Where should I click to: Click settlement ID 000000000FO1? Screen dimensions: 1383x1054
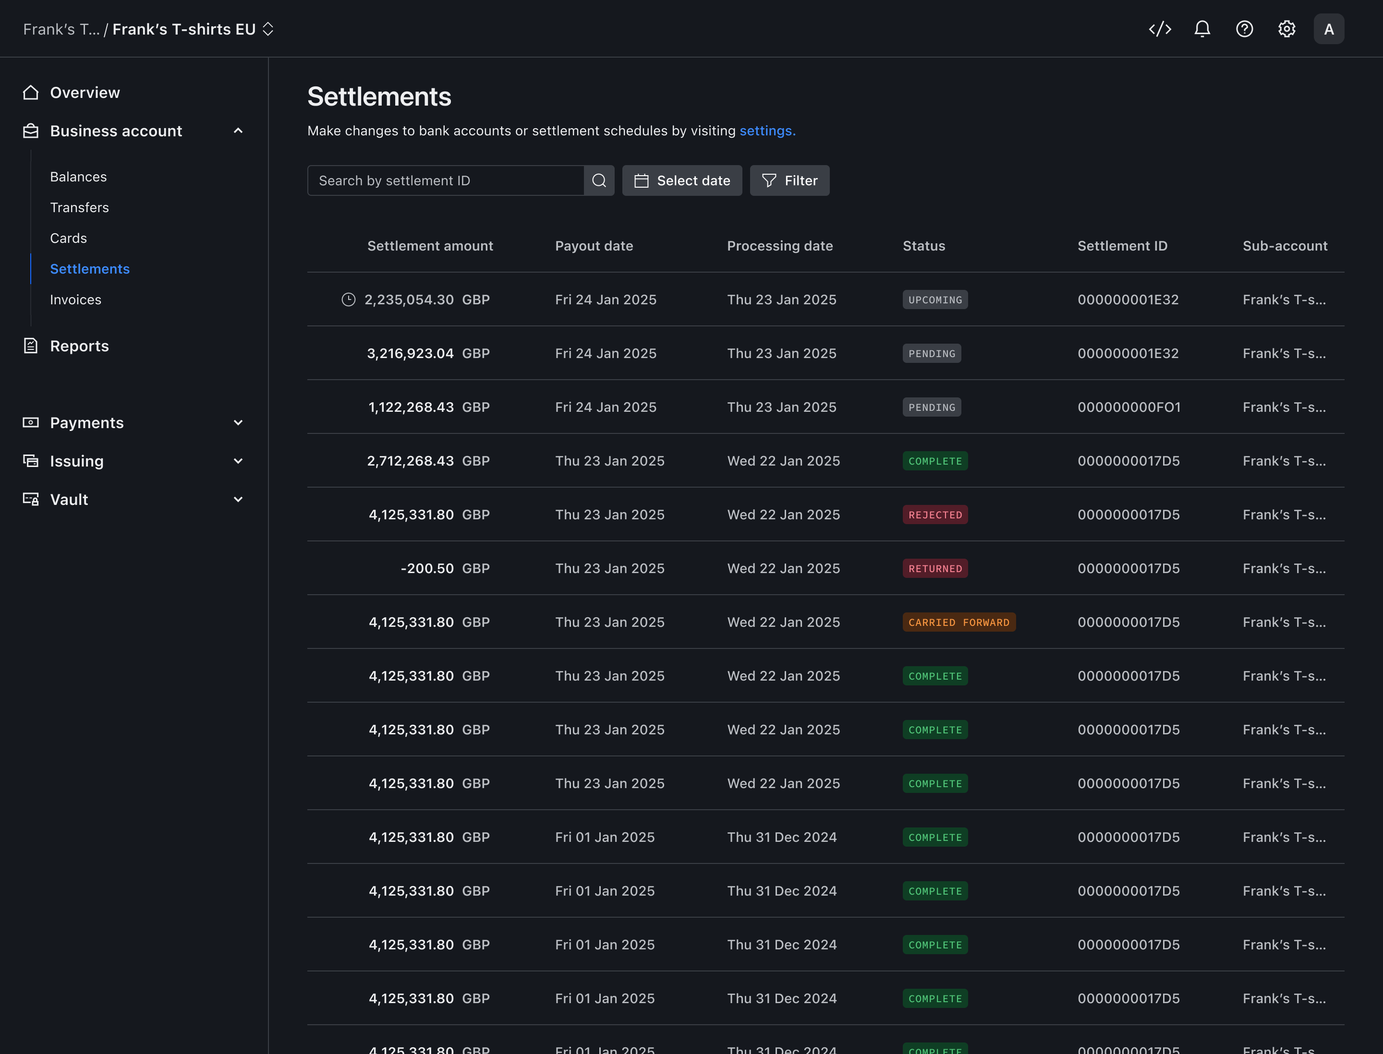pyautogui.click(x=1129, y=407)
